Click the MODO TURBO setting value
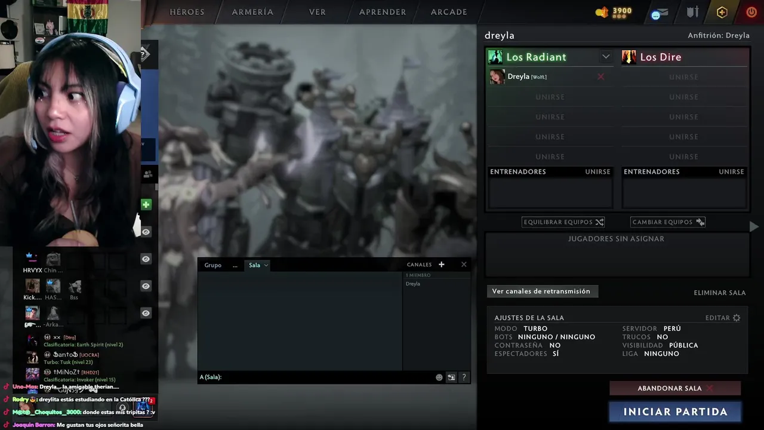This screenshot has height=430, width=764. pyautogui.click(x=535, y=328)
